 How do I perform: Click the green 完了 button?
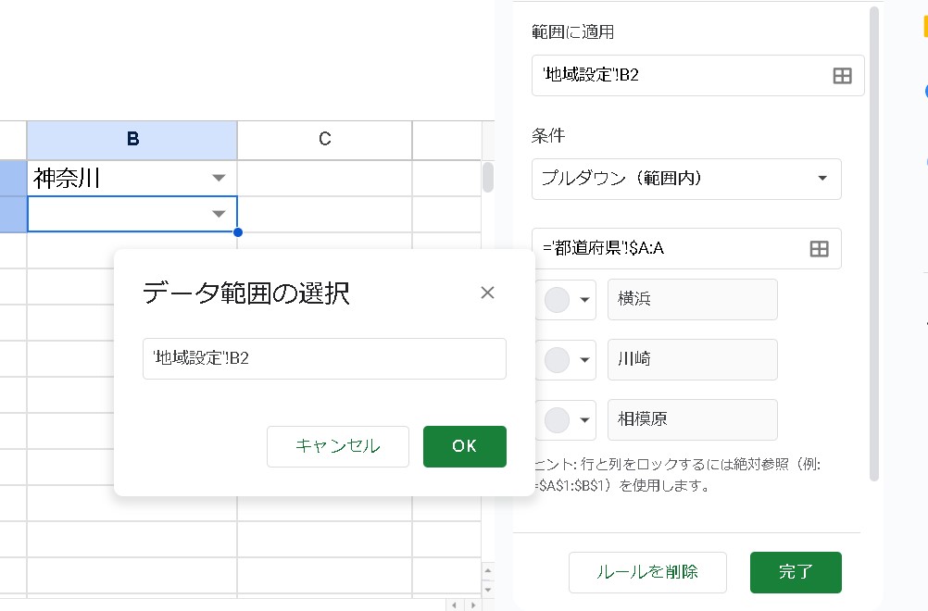(795, 572)
